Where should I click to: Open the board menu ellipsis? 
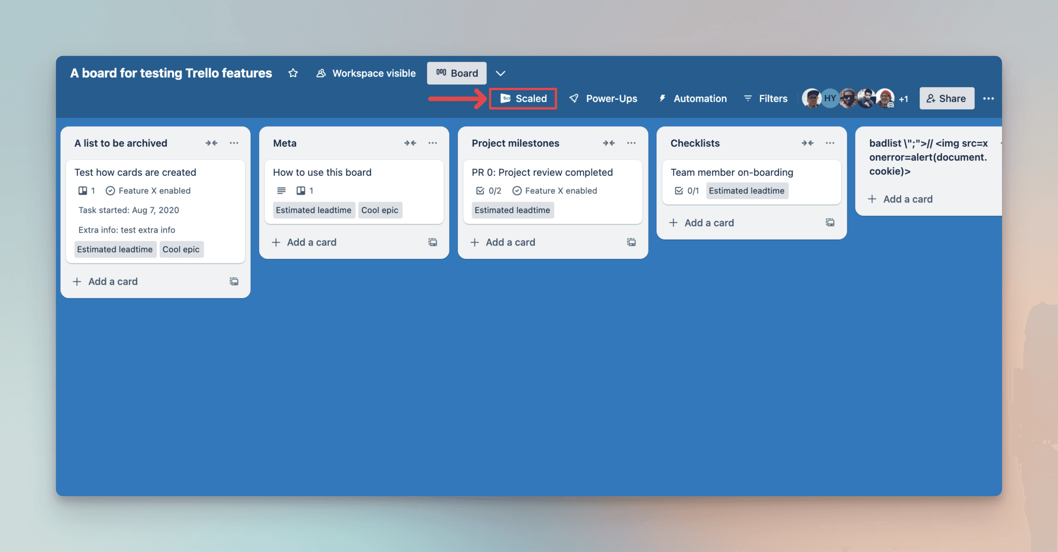(x=988, y=99)
